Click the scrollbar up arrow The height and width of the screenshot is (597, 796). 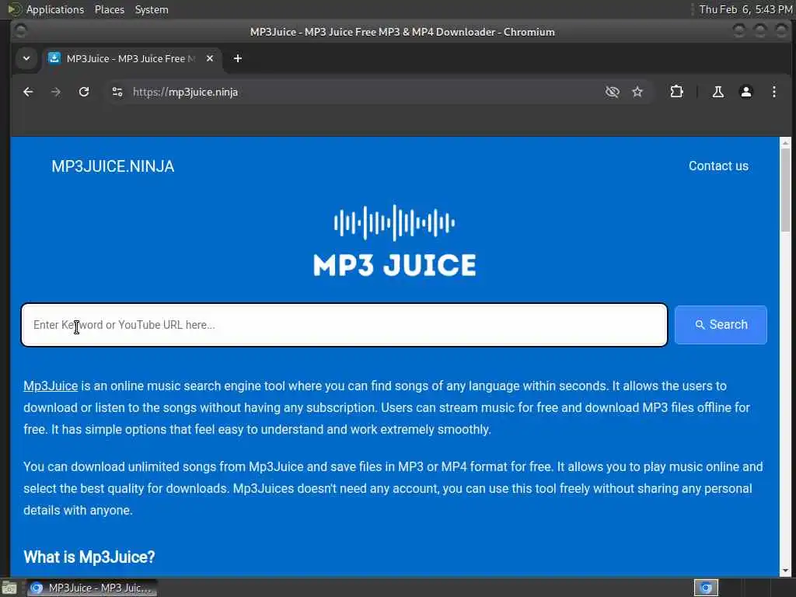point(785,143)
